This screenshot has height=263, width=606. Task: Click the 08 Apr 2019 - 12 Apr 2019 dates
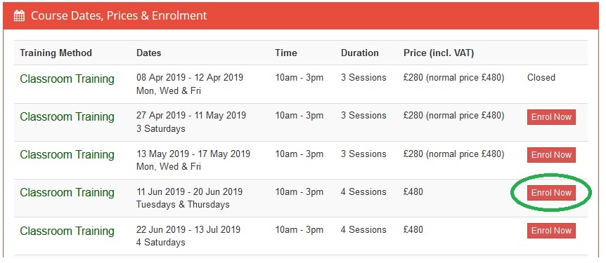click(190, 77)
